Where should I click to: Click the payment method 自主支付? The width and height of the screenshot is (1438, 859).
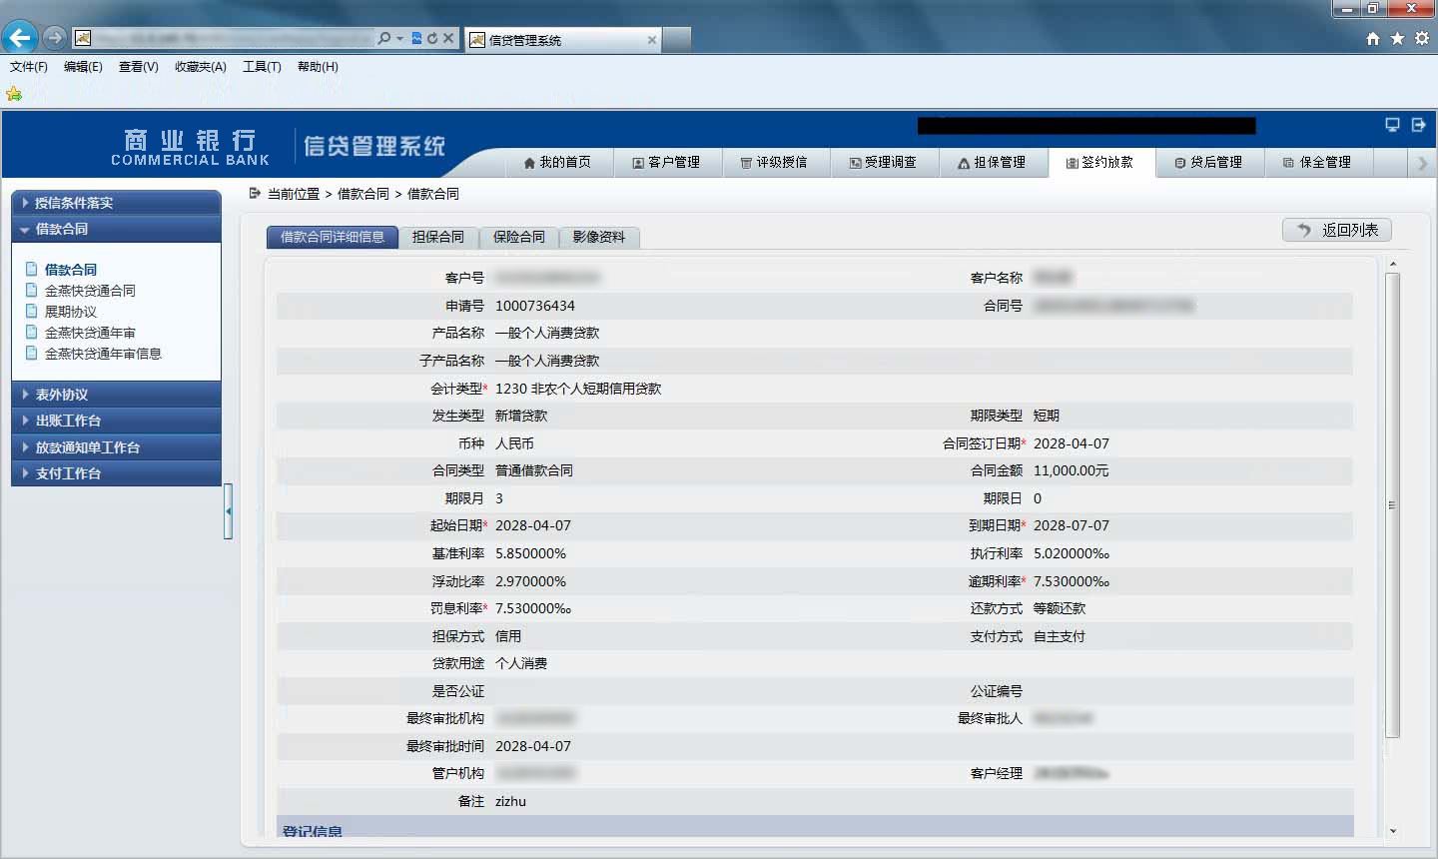[x=1060, y=636]
